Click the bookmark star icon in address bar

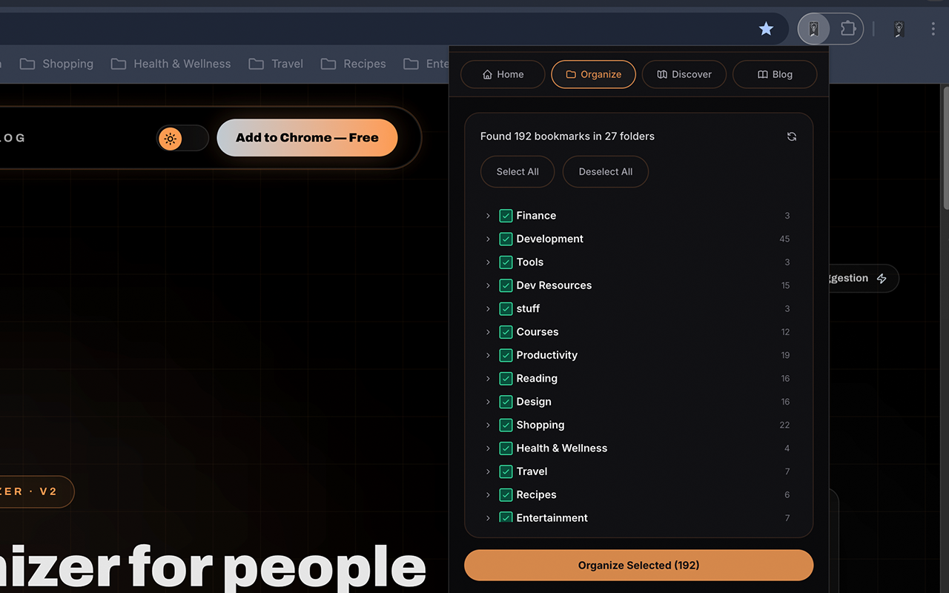[x=766, y=29]
